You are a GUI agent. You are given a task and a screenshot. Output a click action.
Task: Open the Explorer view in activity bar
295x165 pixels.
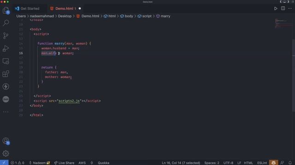click(6, 10)
